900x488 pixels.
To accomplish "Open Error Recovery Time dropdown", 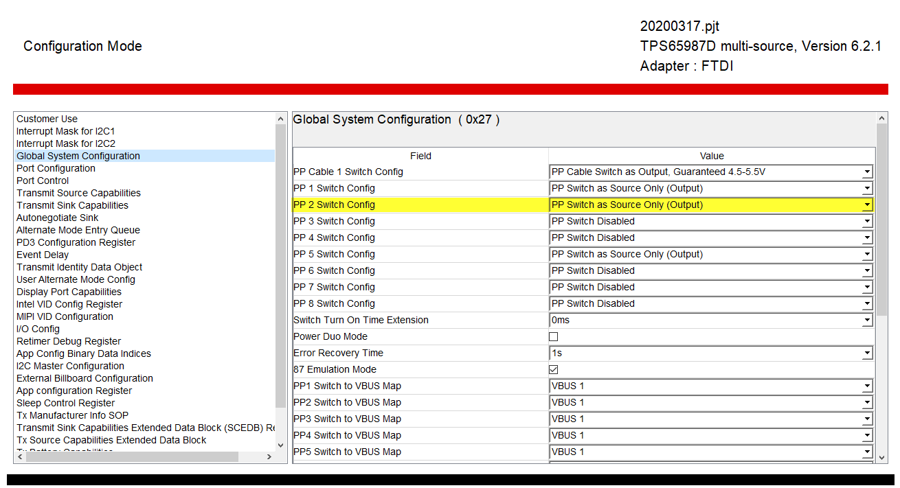I will click(711, 353).
